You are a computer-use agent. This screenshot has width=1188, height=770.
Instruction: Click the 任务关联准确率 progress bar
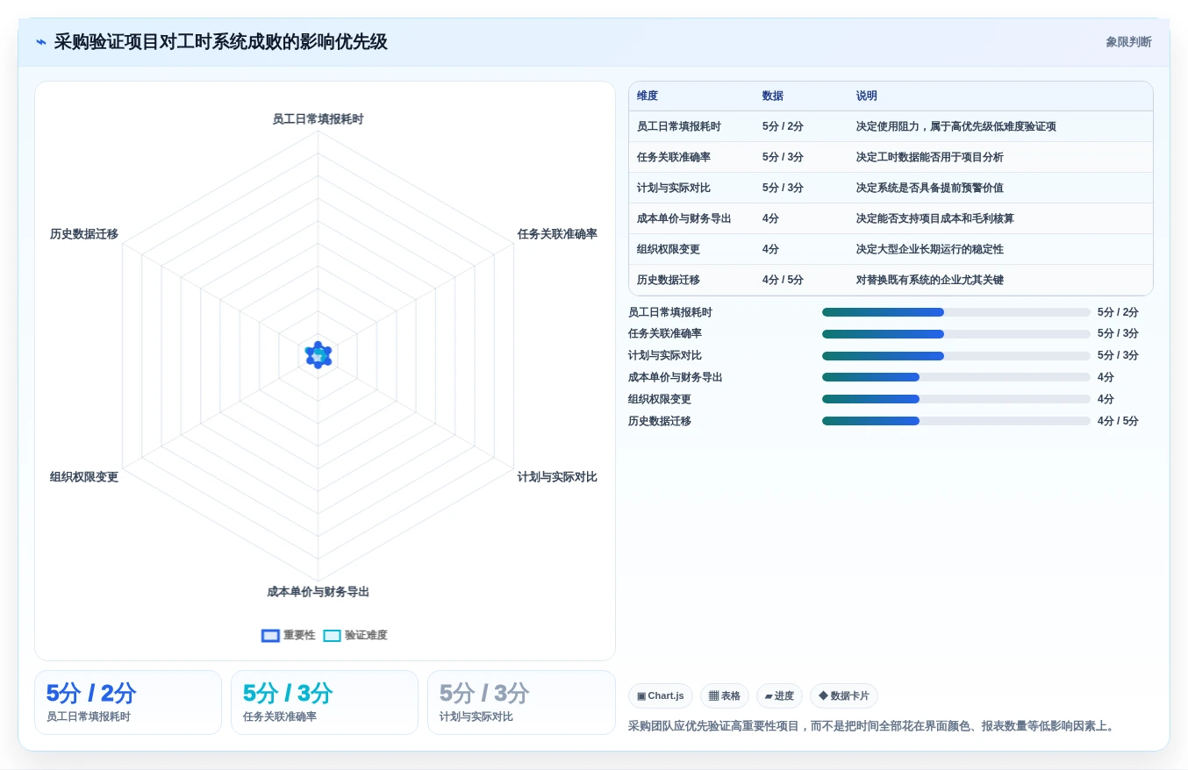tap(956, 334)
